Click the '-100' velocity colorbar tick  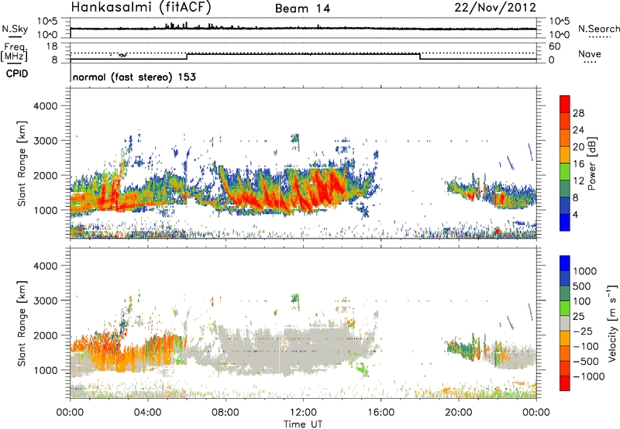coord(585,346)
